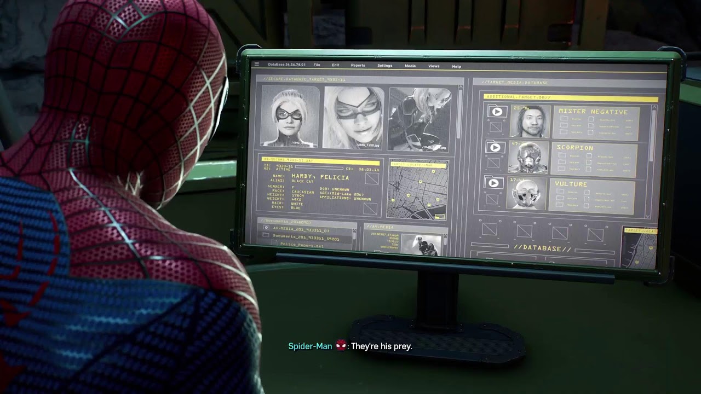Image resolution: width=701 pixels, height=394 pixels.
Task: Open the Edit menu
Action: (x=335, y=65)
